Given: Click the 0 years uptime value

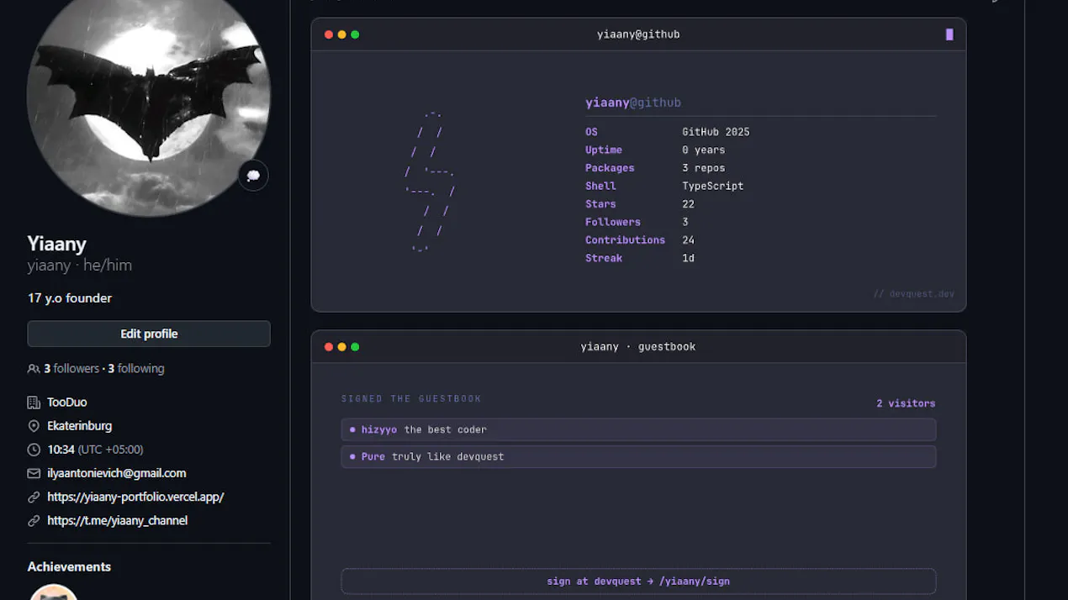Looking at the screenshot, I should pyautogui.click(x=704, y=150).
